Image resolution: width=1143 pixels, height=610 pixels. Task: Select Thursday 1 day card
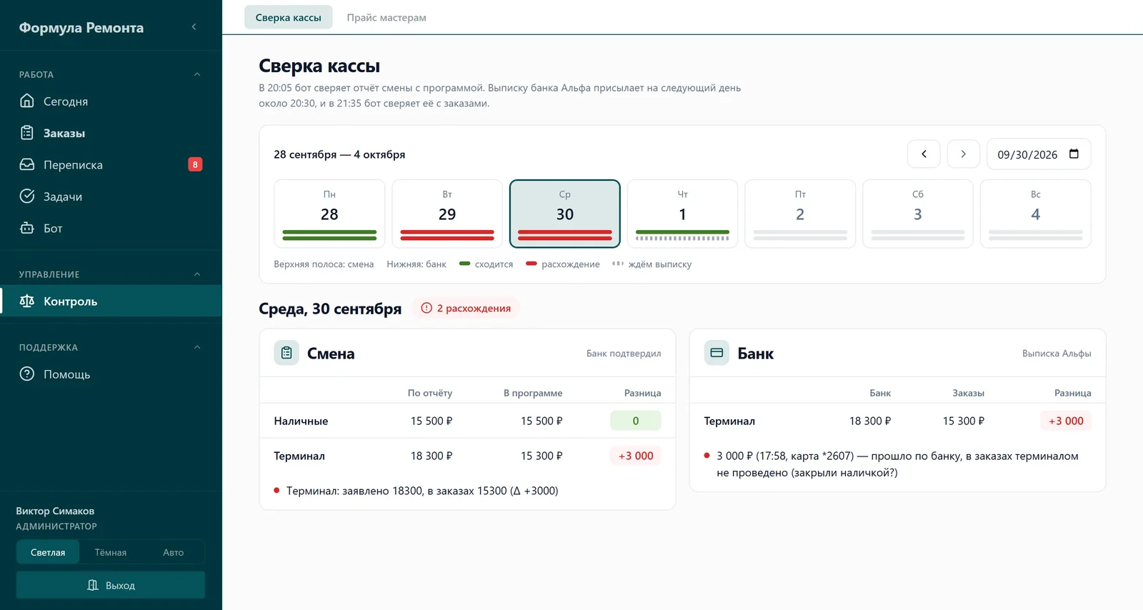click(682, 214)
